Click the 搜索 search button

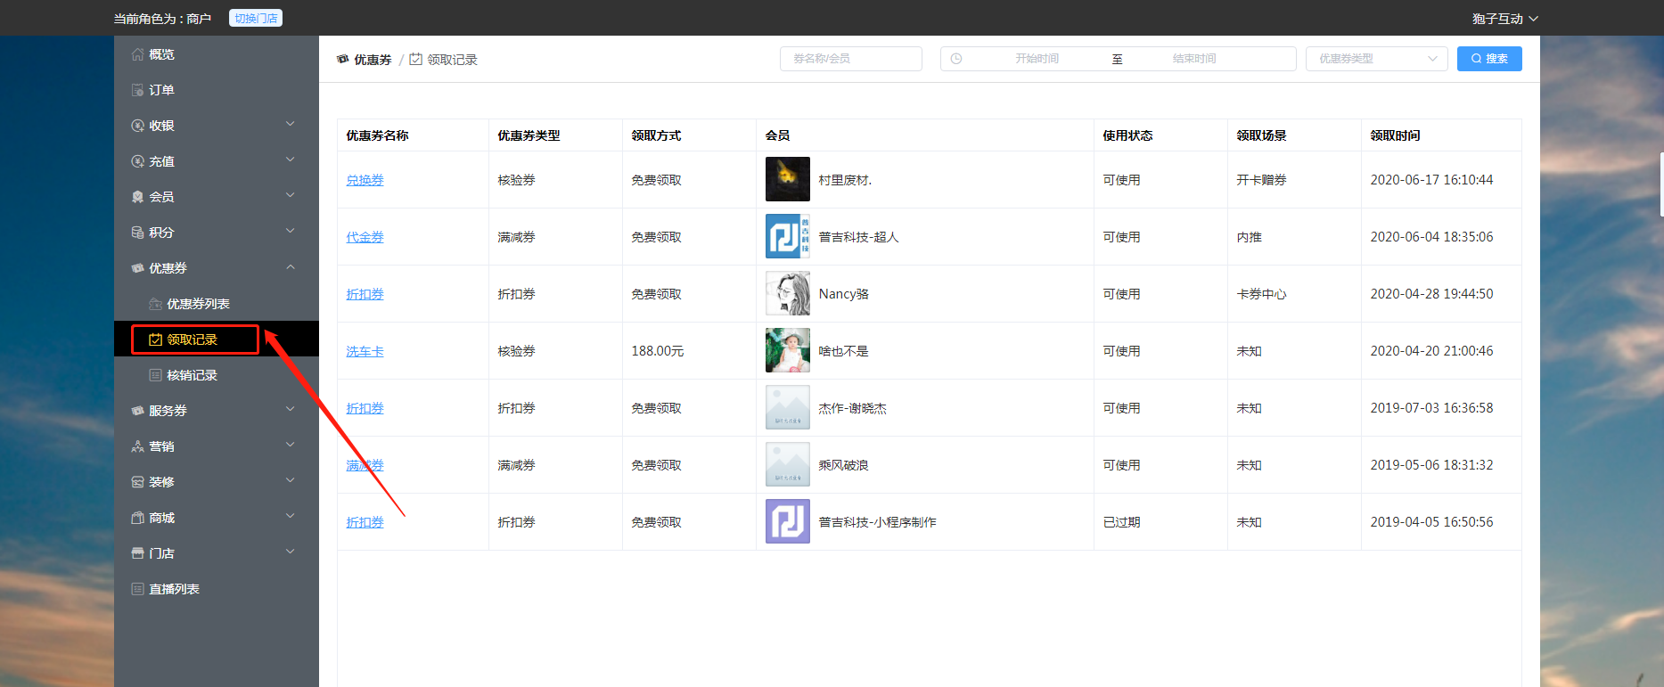pyautogui.click(x=1489, y=59)
